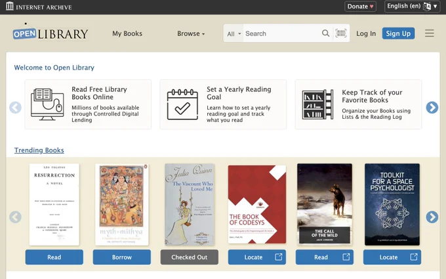
Task: Click Locate under Toolkit for a Space Psychologist
Action: tap(392, 257)
